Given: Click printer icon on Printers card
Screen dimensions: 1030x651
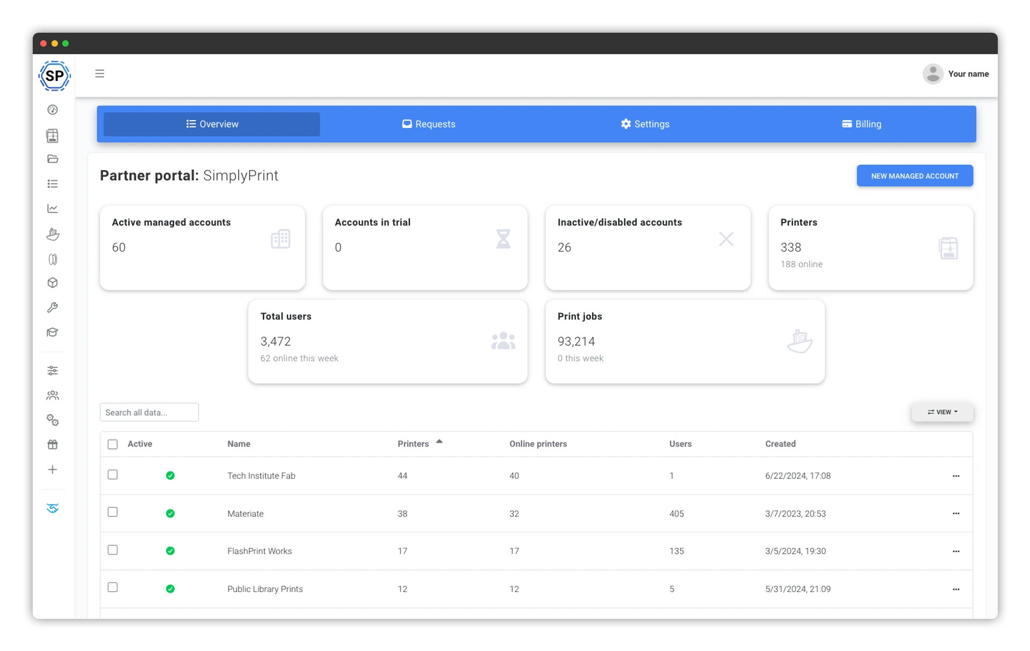Looking at the screenshot, I should 948,248.
